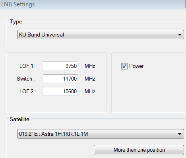Expand the Astra 1H,1KR,1L,1M satellite dropdown
This screenshot has width=186, height=158.
coord(101,134)
